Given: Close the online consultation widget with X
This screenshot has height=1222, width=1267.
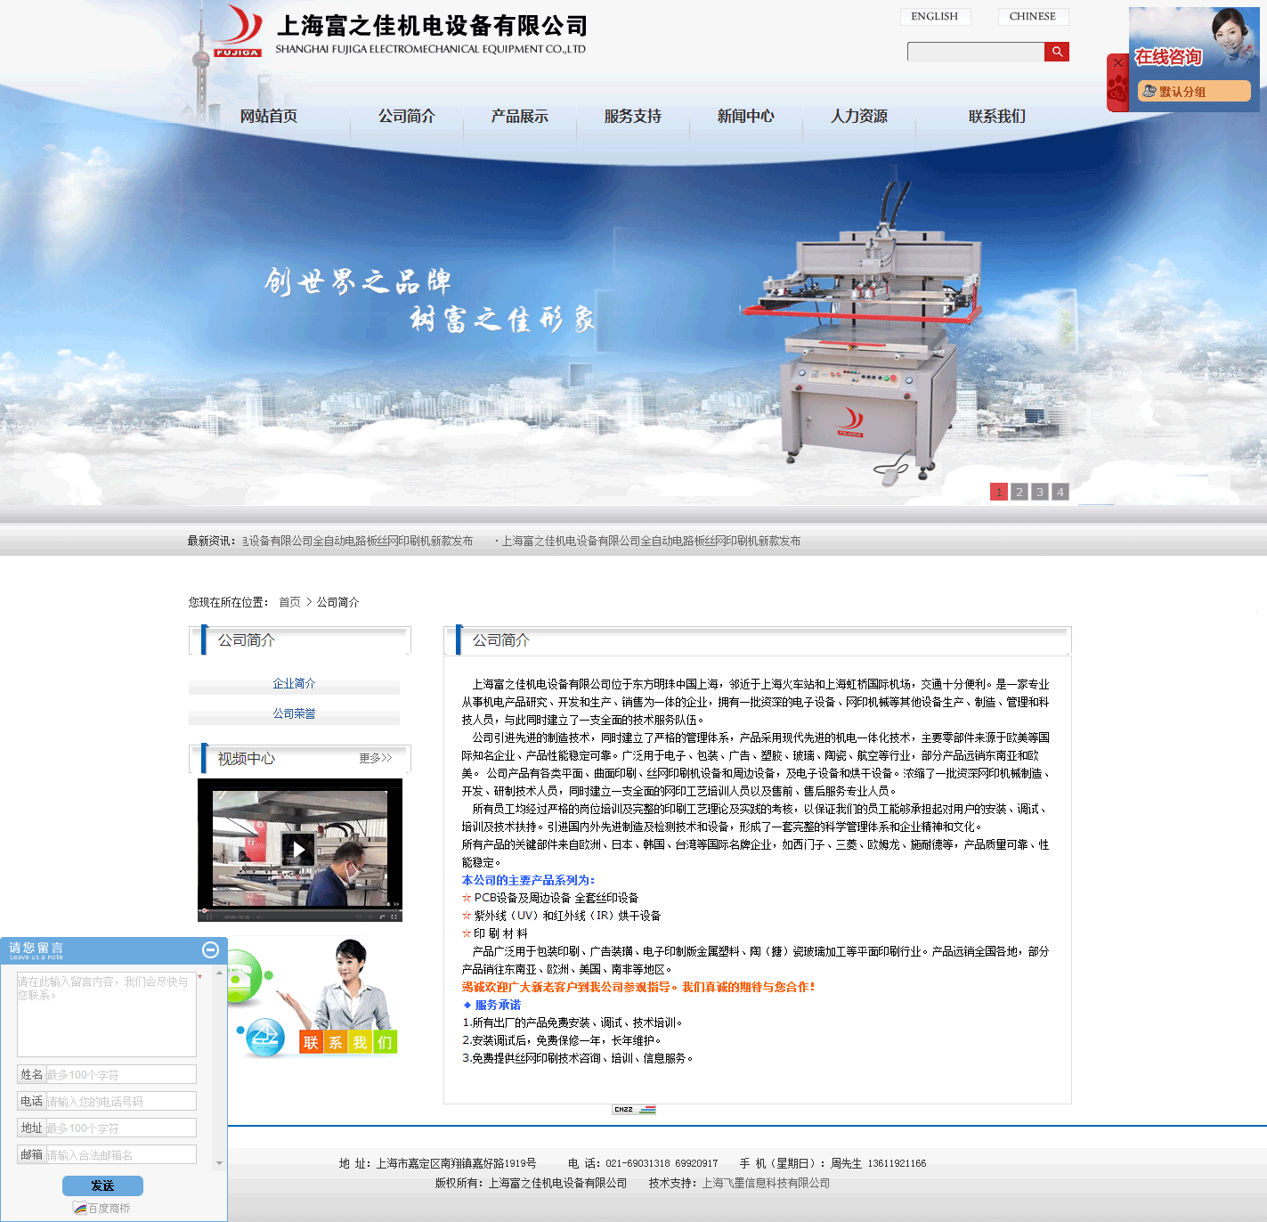Looking at the screenshot, I should (x=1117, y=63).
